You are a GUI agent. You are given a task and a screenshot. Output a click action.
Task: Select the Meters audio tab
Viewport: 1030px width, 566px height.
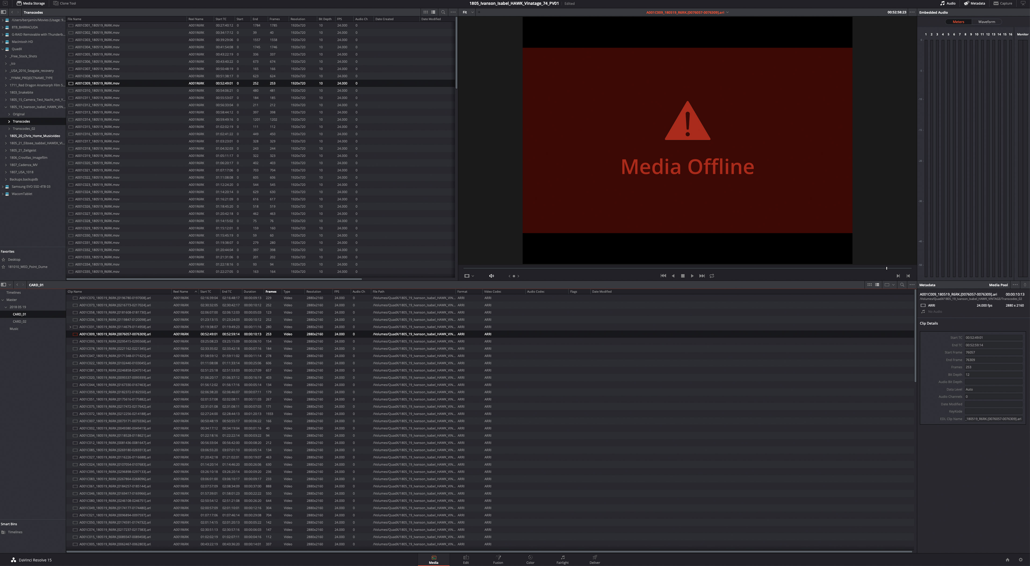point(958,22)
